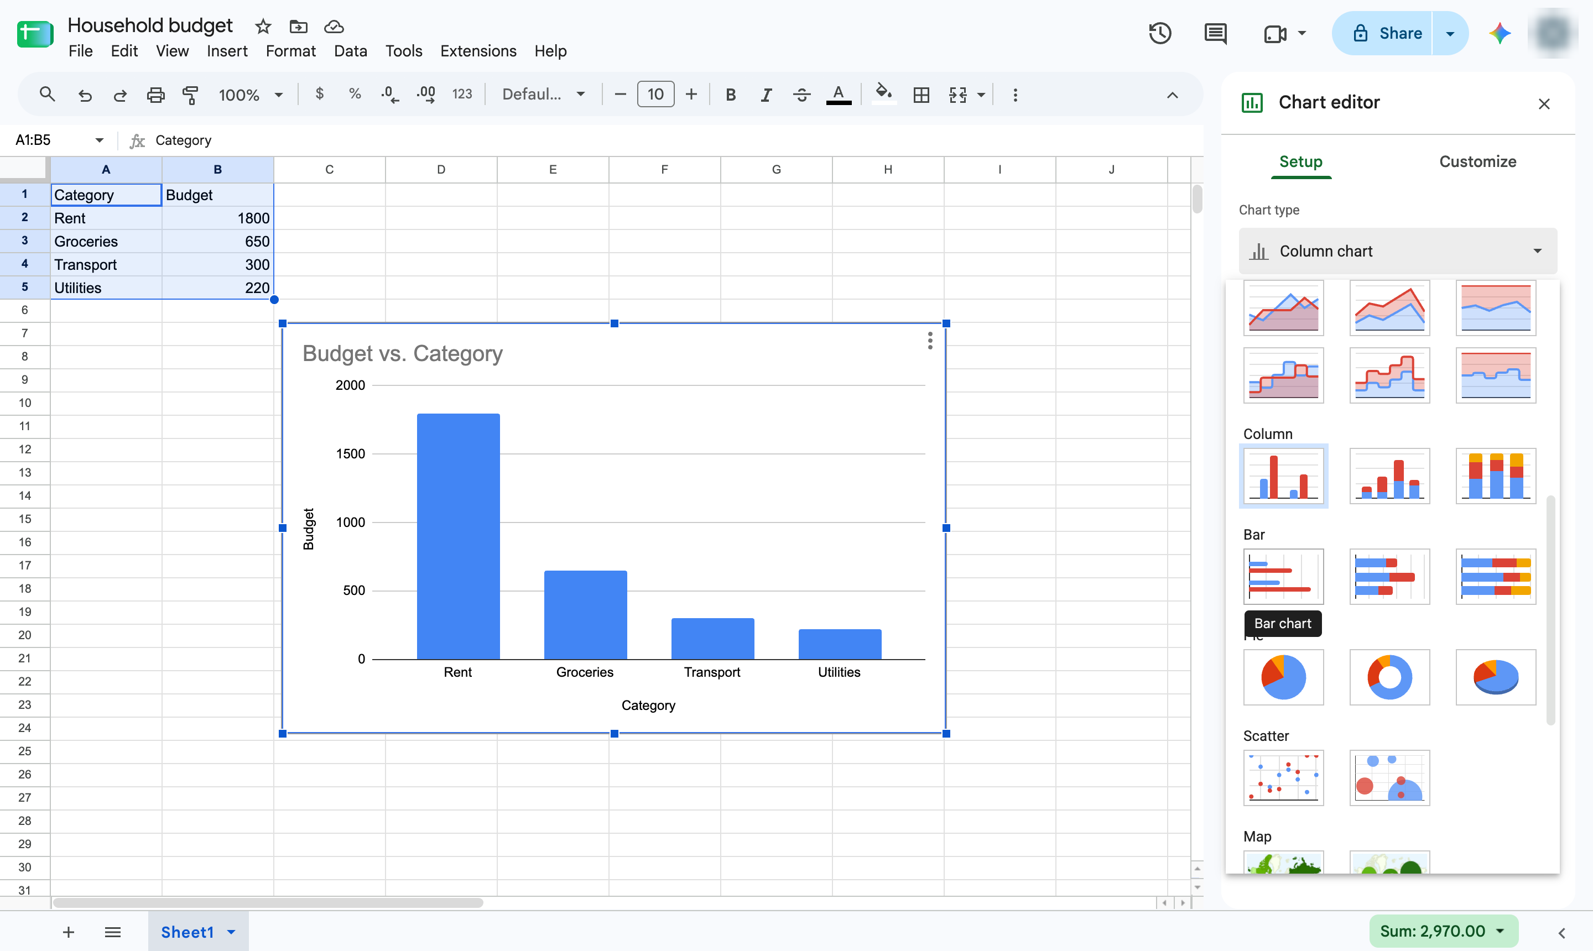1593x951 pixels.
Task: Format selection as currency
Action: click(x=319, y=94)
